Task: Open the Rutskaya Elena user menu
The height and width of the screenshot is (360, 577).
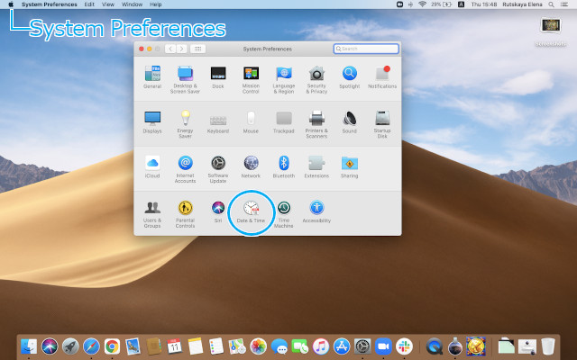Action: (x=522, y=4)
